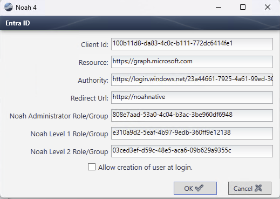The width and height of the screenshot is (280, 199).
Task: Click the Redirect Url label
Action: point(90,98)
